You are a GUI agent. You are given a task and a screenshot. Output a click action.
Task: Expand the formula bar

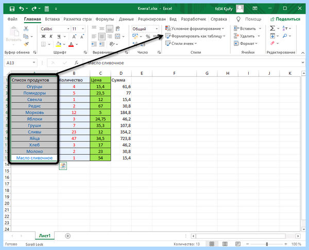(x=303, y=62)
